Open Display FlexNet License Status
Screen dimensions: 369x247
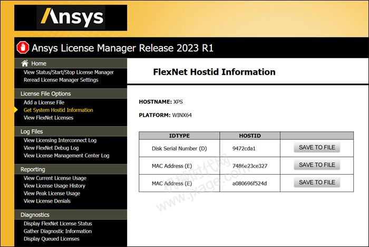tap(57, 223)
